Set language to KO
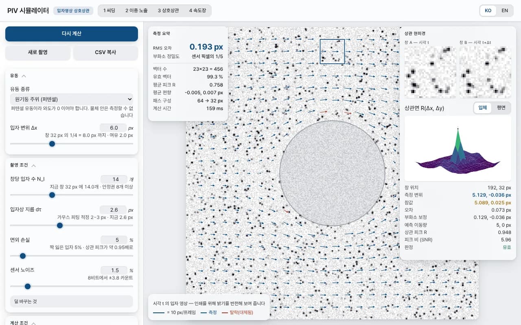The width and height of the screenshot is (521, 325). coord(488,11)
